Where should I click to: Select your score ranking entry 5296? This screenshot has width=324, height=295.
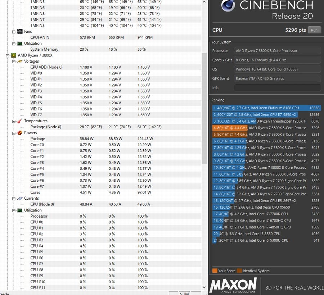tap(266, 128)
